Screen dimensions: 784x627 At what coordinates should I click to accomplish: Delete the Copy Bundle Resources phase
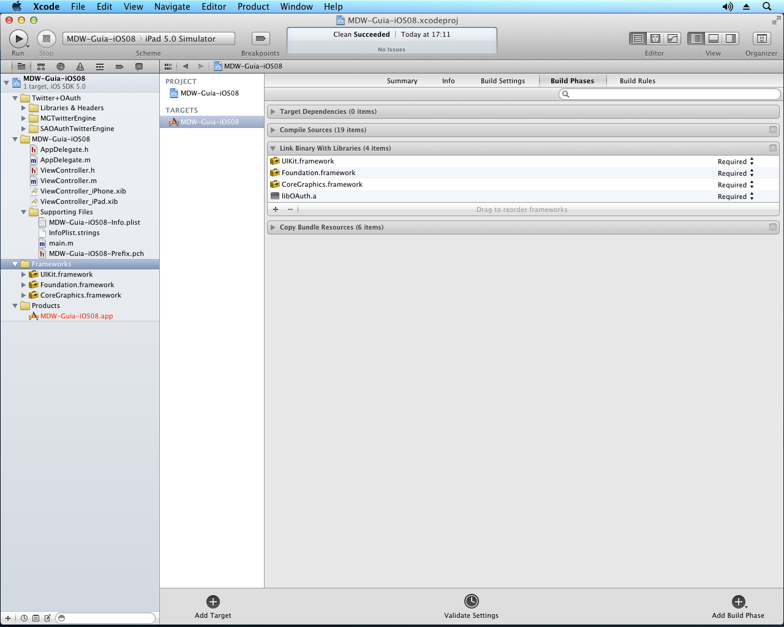[773, 227]
